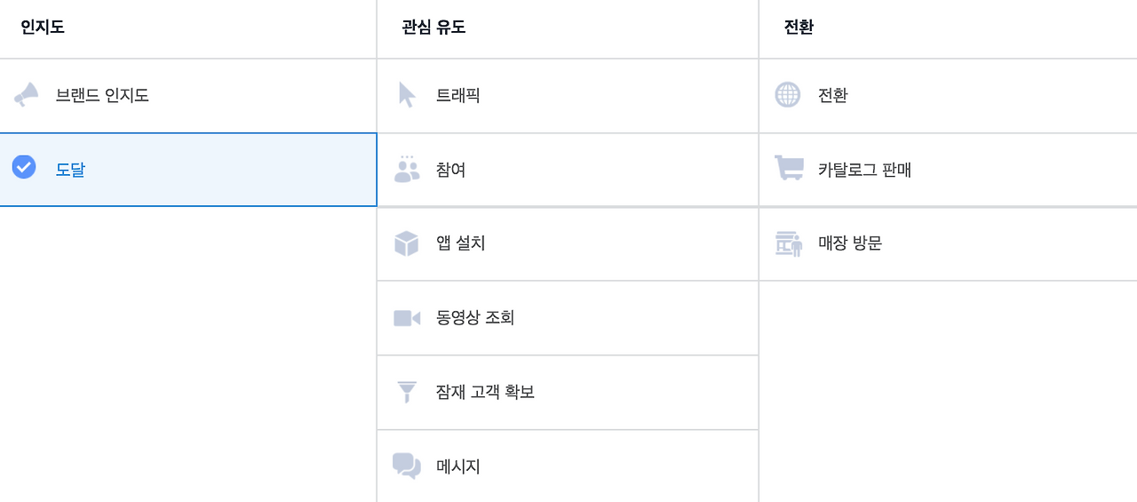Choose the 매장 방문 text label
The height and width of the screenshot is (502, 1137).
tap(850, 243)
